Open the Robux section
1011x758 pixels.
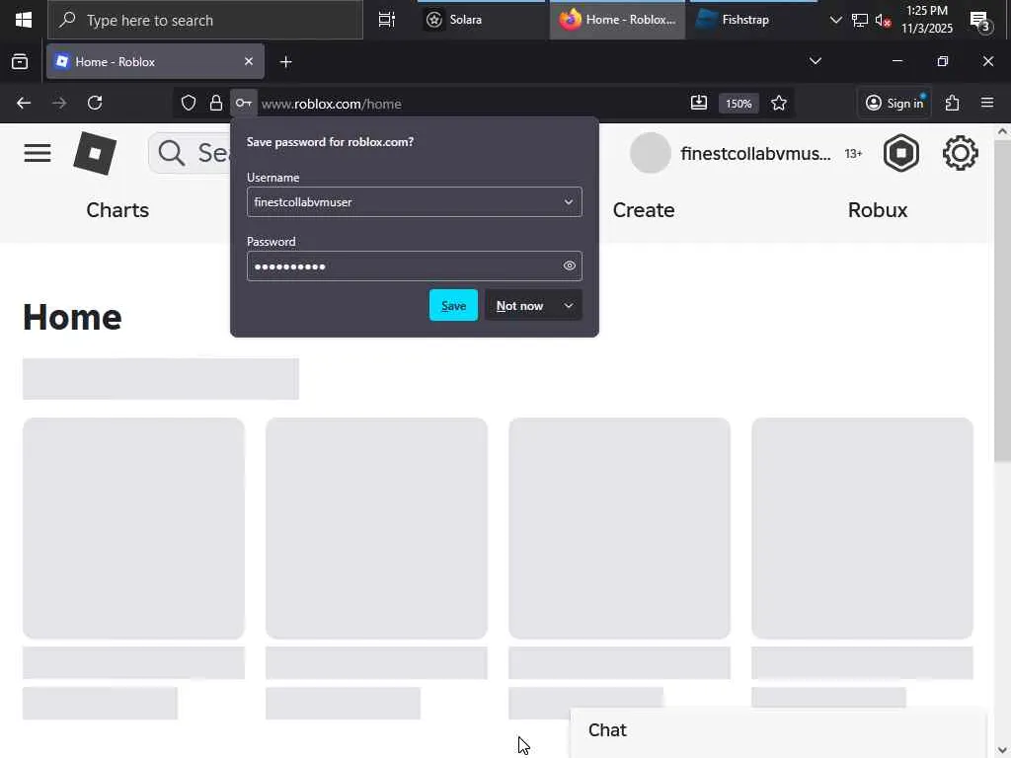click(878, 210)
